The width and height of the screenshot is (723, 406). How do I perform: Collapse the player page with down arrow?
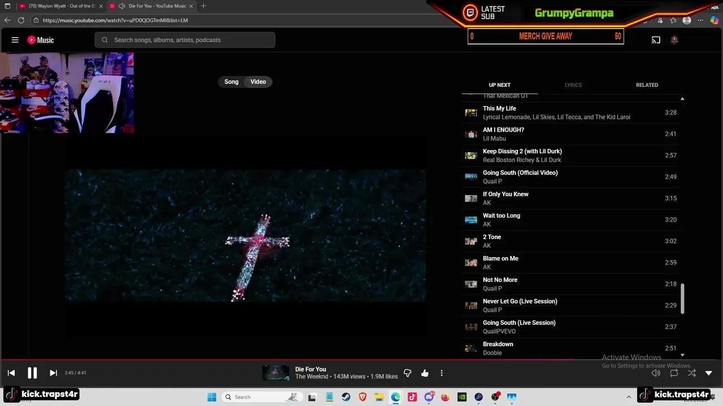pyautogui.click(x=709, y=373)
